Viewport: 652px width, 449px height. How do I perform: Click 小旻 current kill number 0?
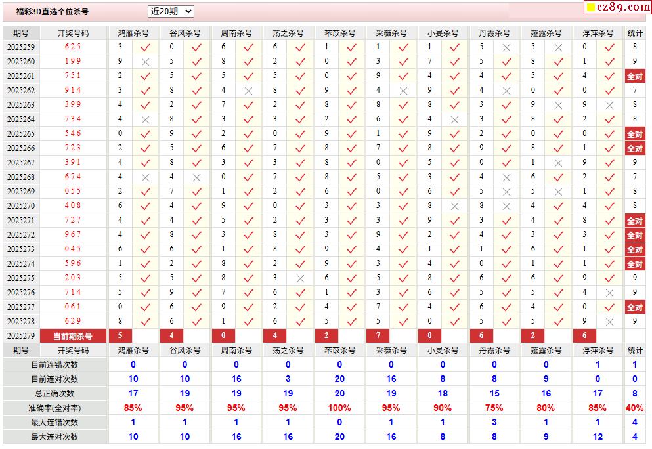point(429,335)
